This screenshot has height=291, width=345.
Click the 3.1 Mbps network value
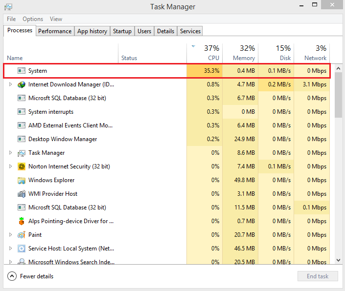pyautogui.click(x=315, y=84)
